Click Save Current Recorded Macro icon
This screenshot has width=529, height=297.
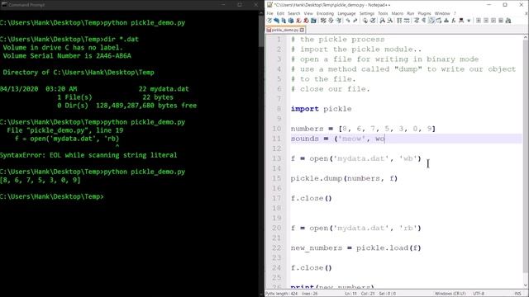click(x=508, y=21)
